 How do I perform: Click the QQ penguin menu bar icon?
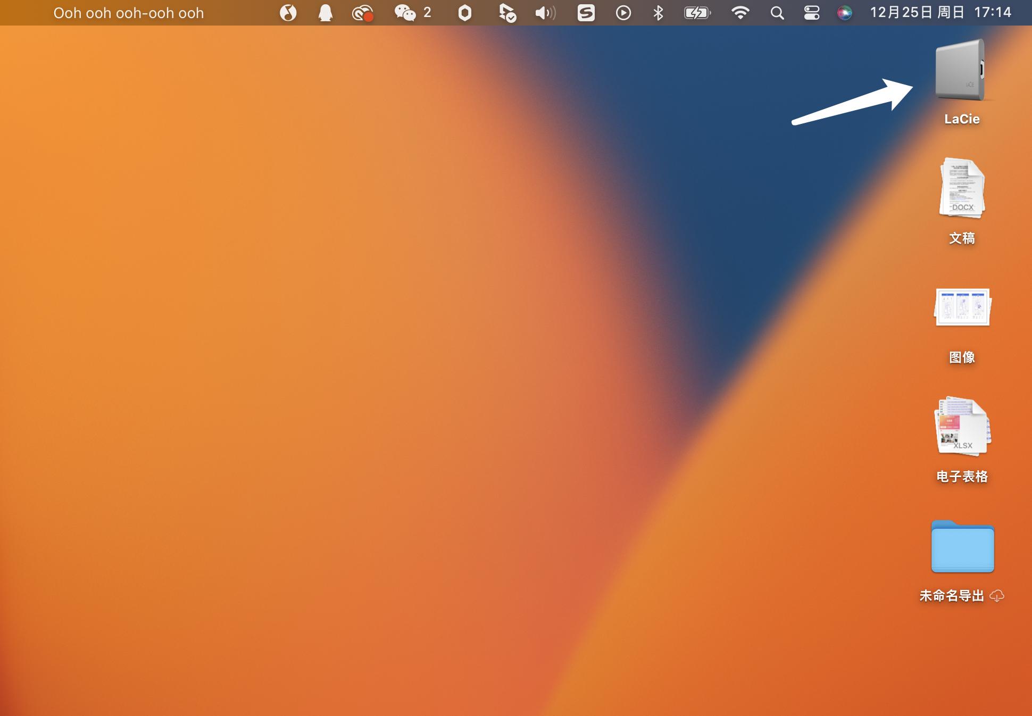(325, 13)
